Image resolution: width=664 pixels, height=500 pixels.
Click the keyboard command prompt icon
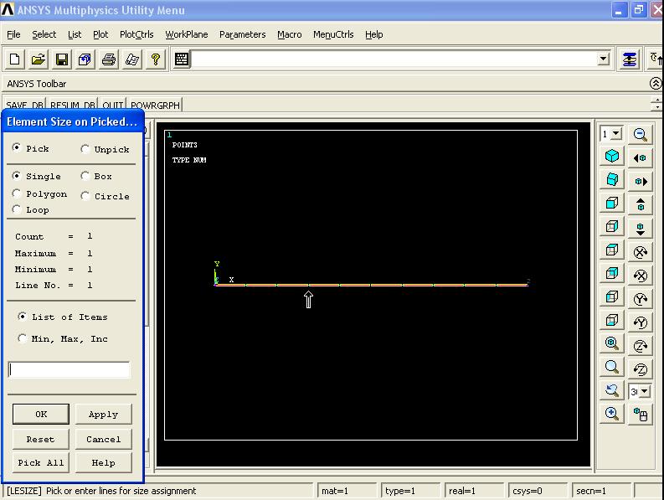point(182,59)
